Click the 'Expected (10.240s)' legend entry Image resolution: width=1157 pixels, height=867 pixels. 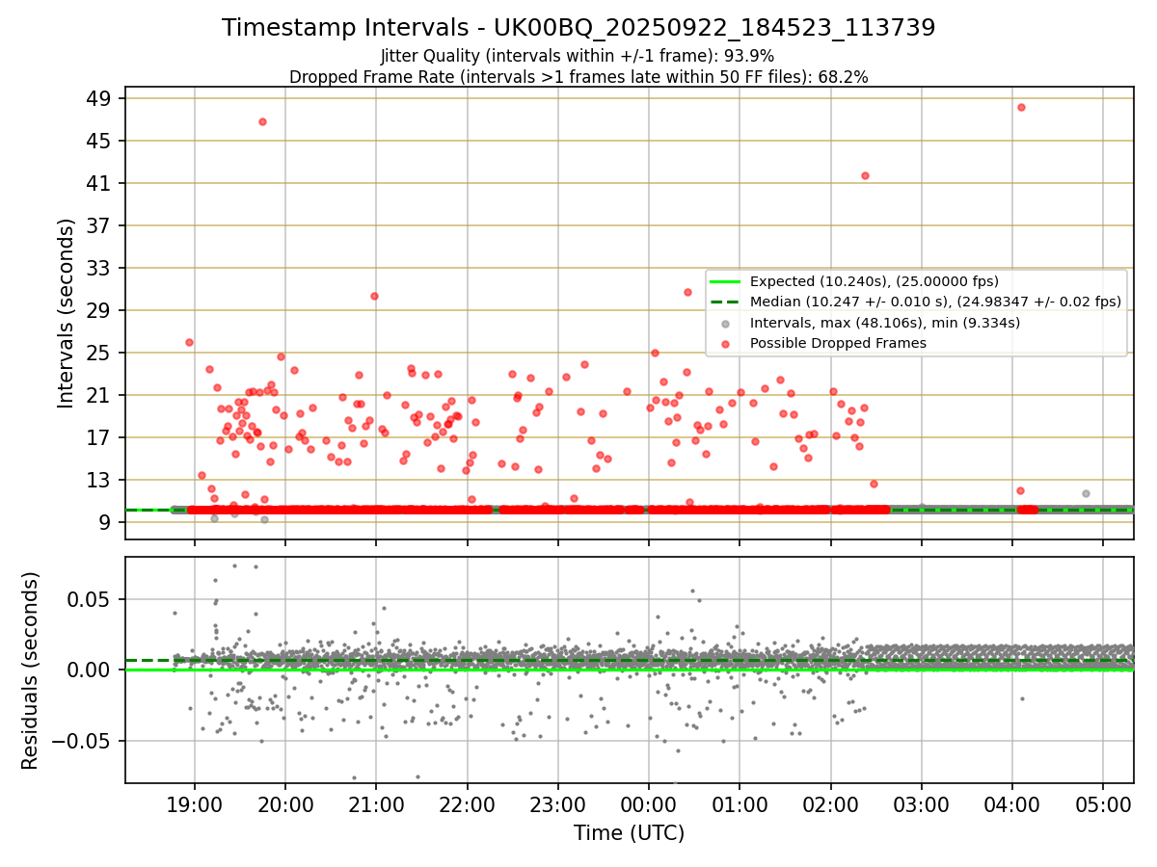coord(874,281)
